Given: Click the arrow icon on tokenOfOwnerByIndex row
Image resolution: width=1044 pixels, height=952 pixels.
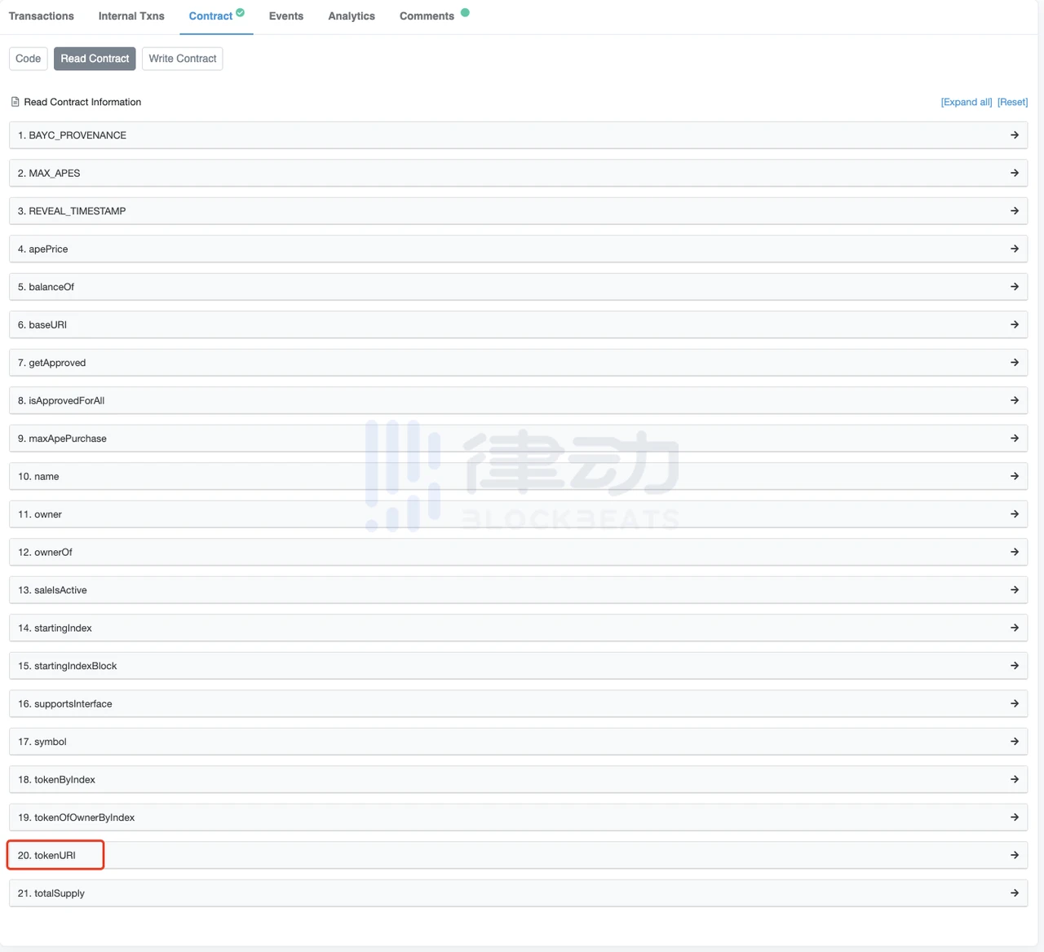Looking at the screenshot, I should (1015, 818).
